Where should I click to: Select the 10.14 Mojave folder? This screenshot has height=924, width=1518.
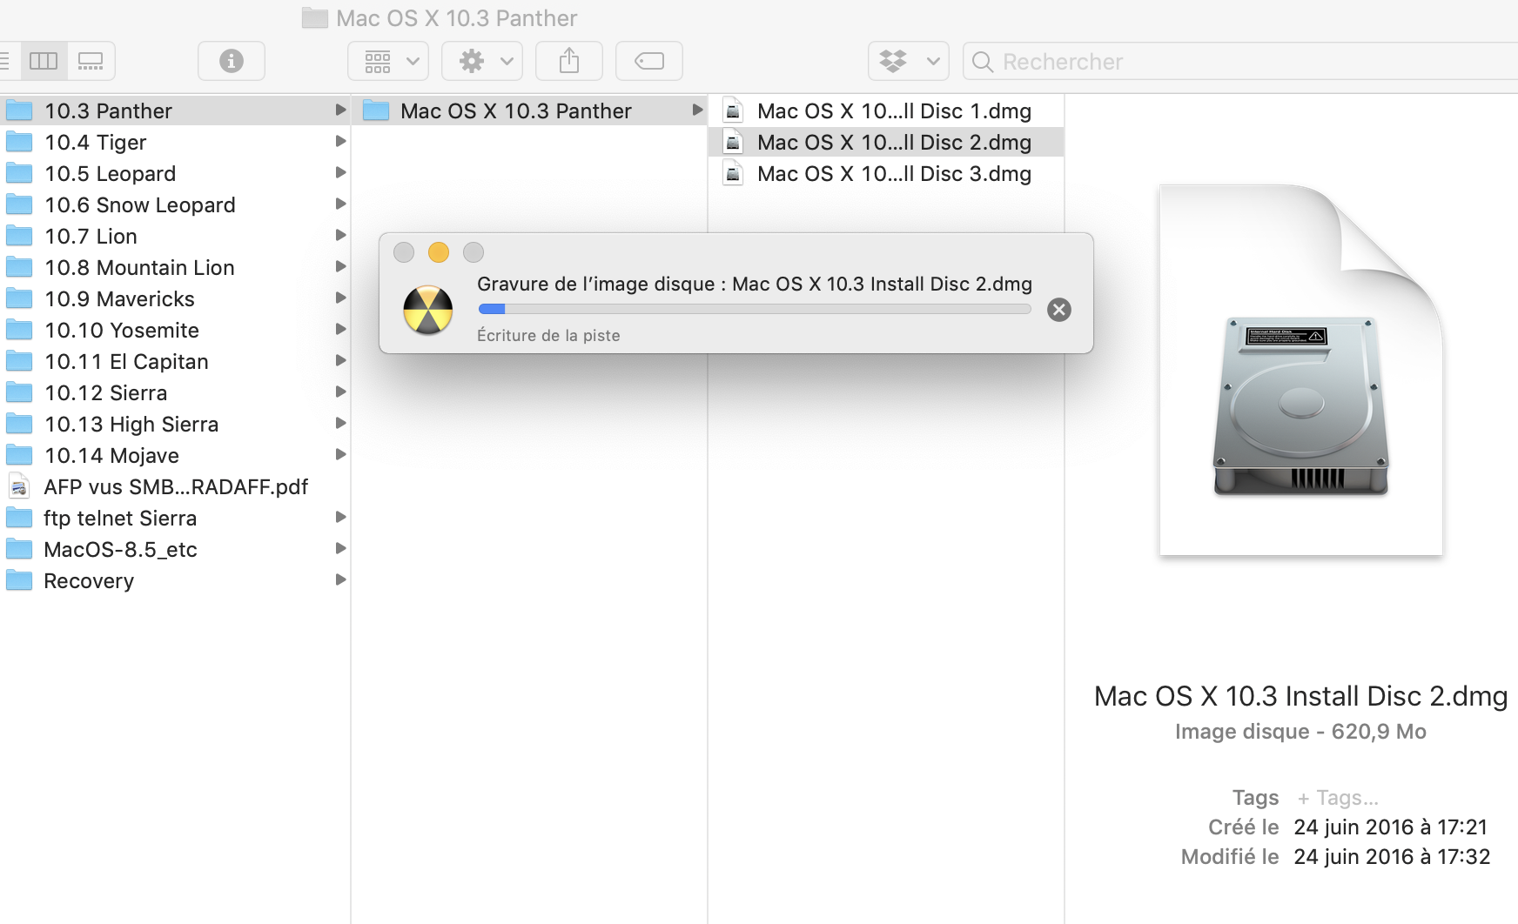pyautogui.click(x=175, y=455)
